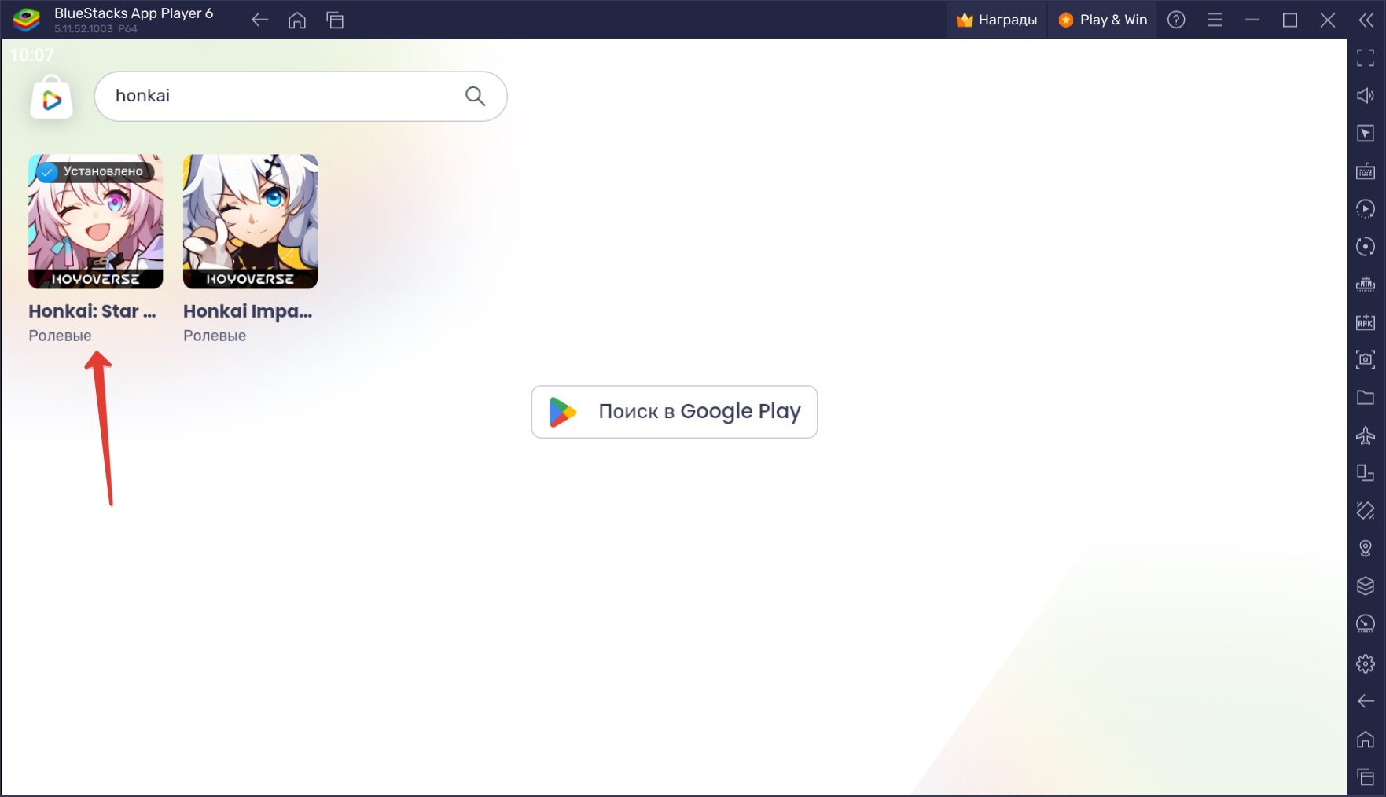This screenshot has height=797, width=1386.
Task: Maximize the BlueStacks window
Action: [1290, 20]
